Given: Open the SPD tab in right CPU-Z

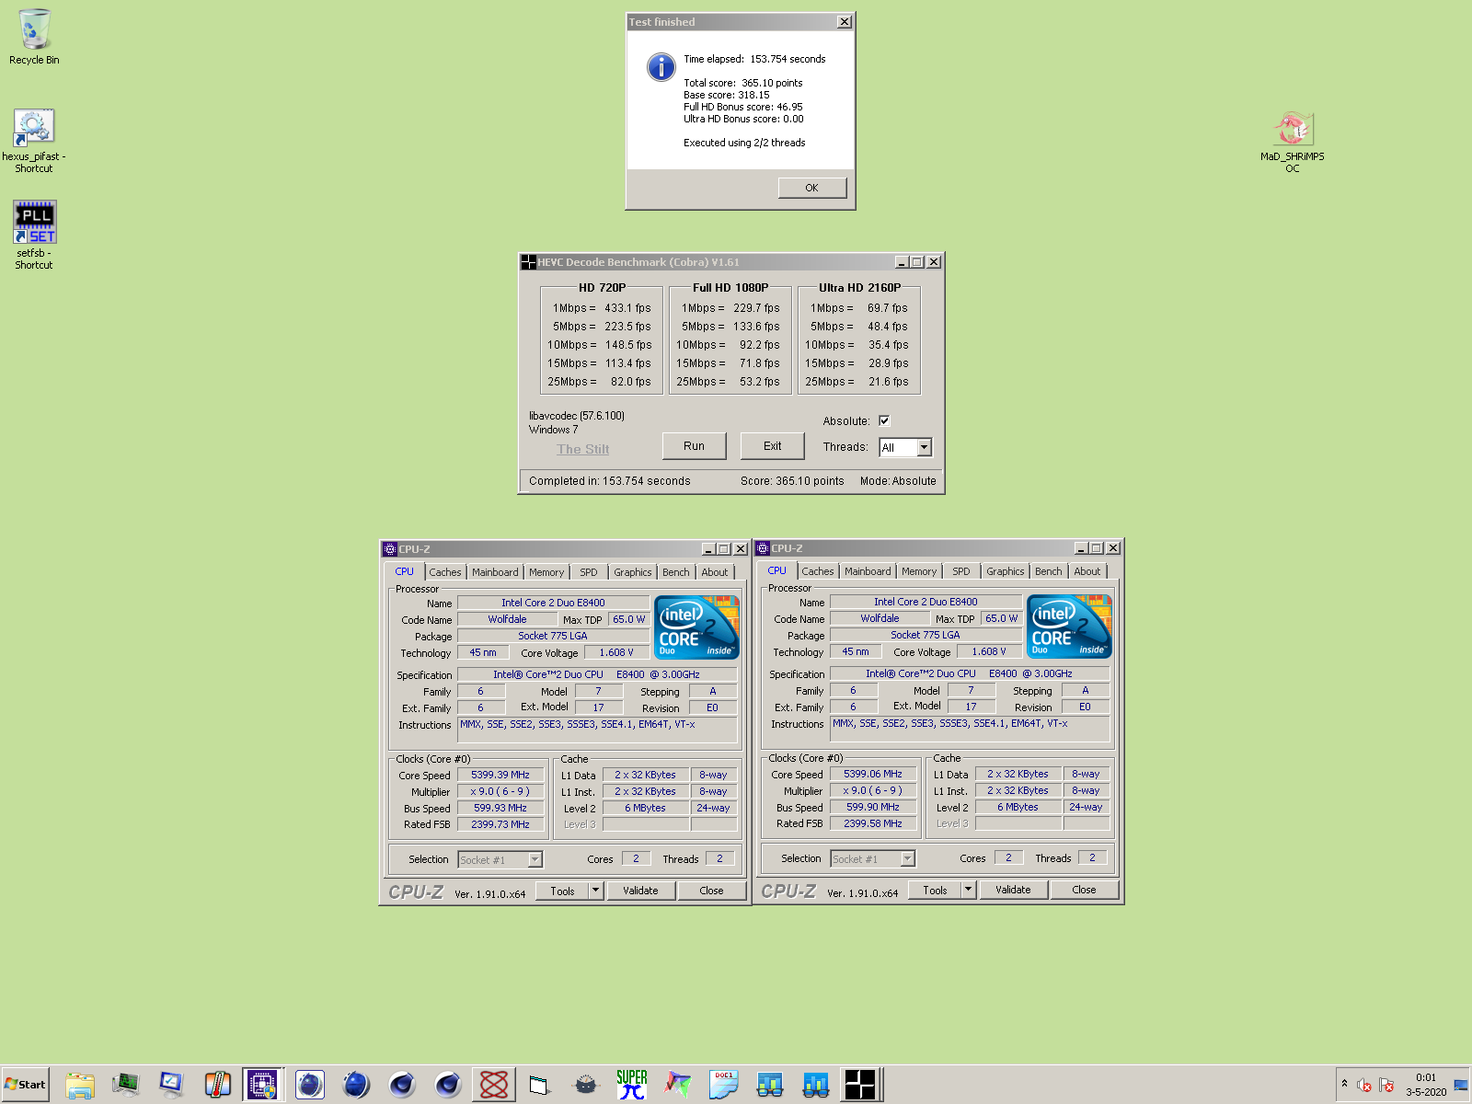Looking at the screenshot, I should click(961, 571).
